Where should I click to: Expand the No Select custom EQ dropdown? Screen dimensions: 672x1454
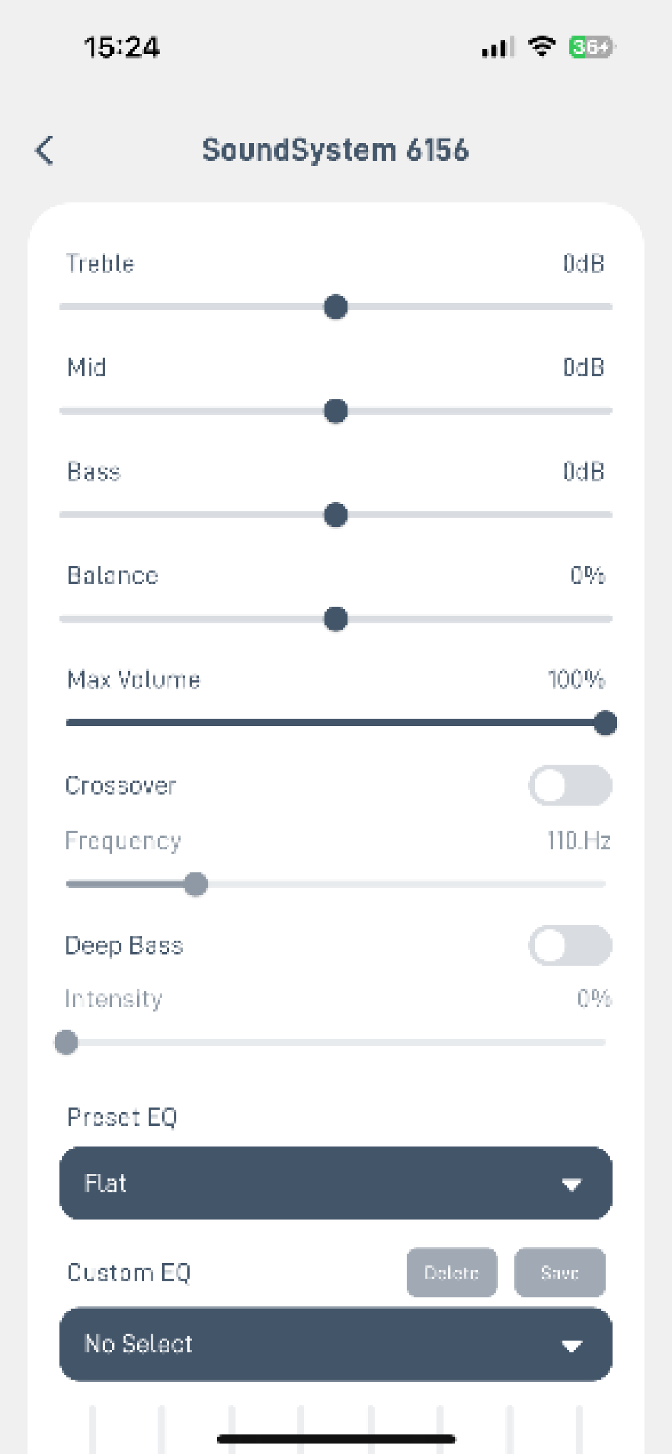(x=335, y=1344)
